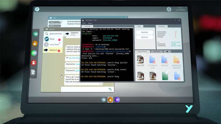221x124 pixels.
Task: Click the Username link in chat
Action: [78, 64]
